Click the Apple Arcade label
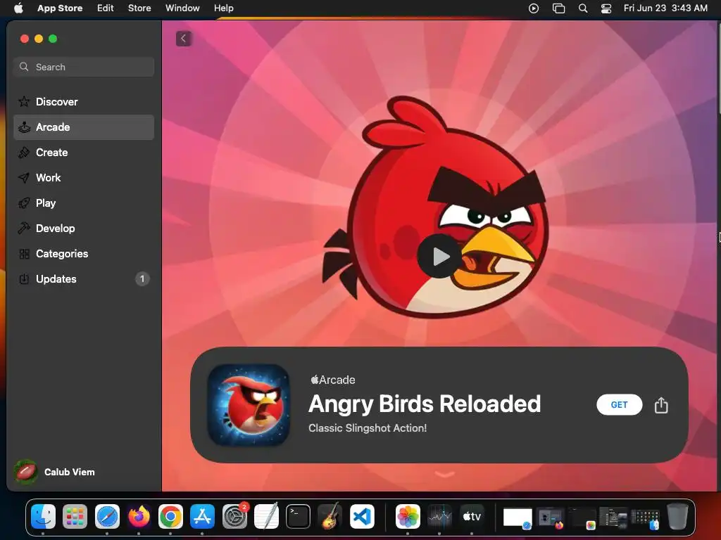Image resolution: width=721 pixels, height=540 pixels. (333, 380)
